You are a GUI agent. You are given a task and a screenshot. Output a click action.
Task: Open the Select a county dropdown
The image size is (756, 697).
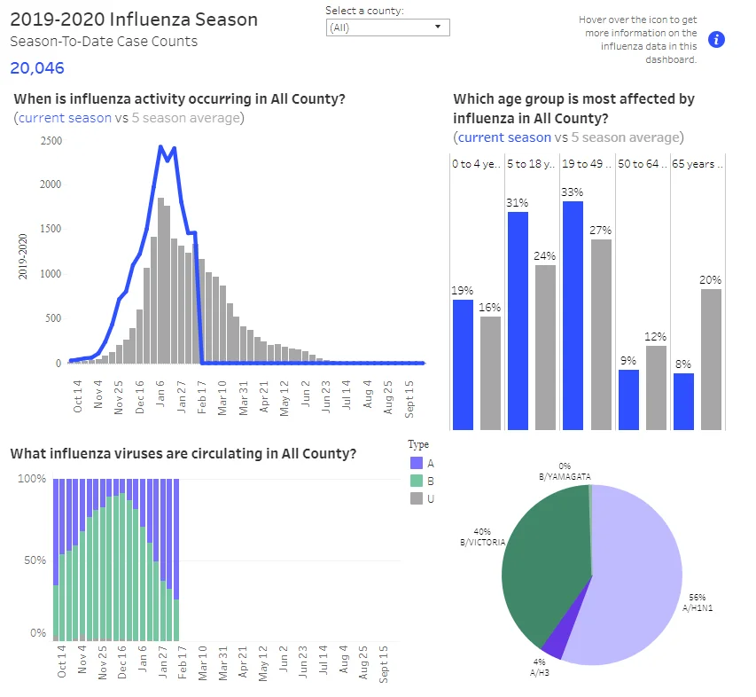(x=387, y=27)
